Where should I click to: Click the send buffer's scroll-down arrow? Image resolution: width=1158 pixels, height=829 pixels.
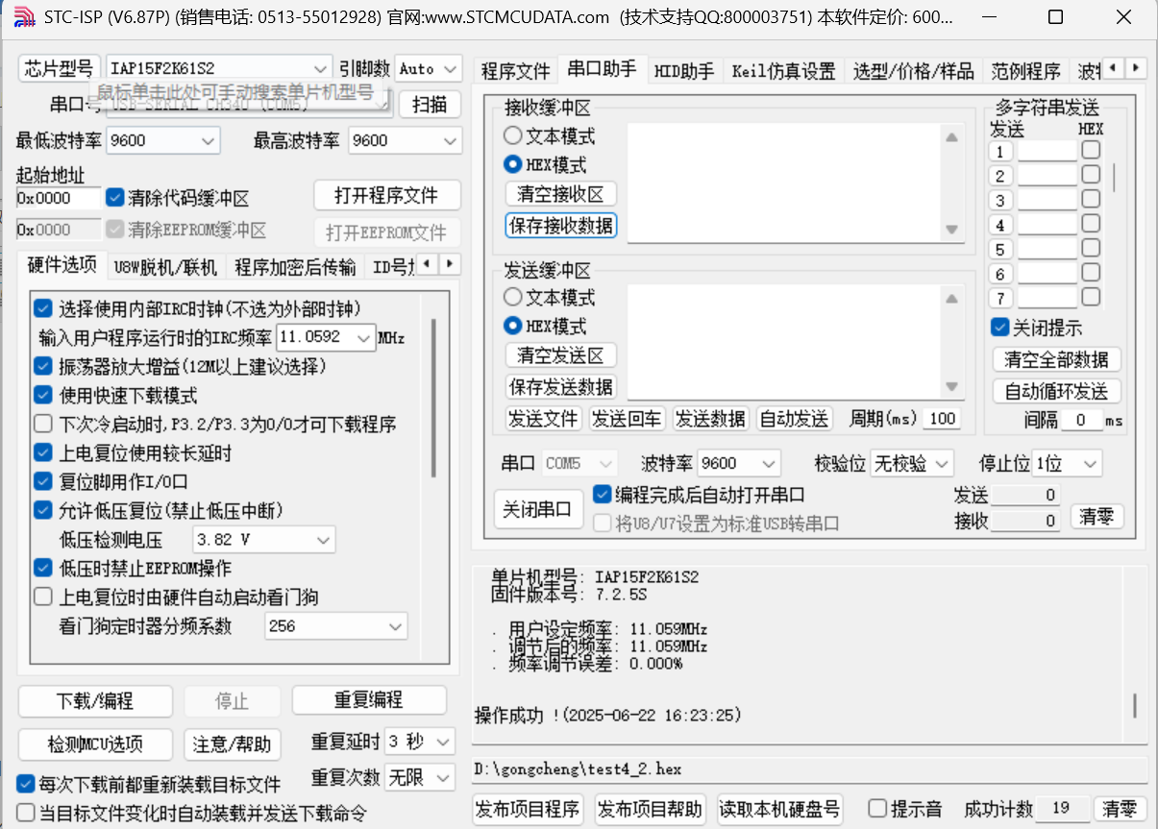(951, 387)
